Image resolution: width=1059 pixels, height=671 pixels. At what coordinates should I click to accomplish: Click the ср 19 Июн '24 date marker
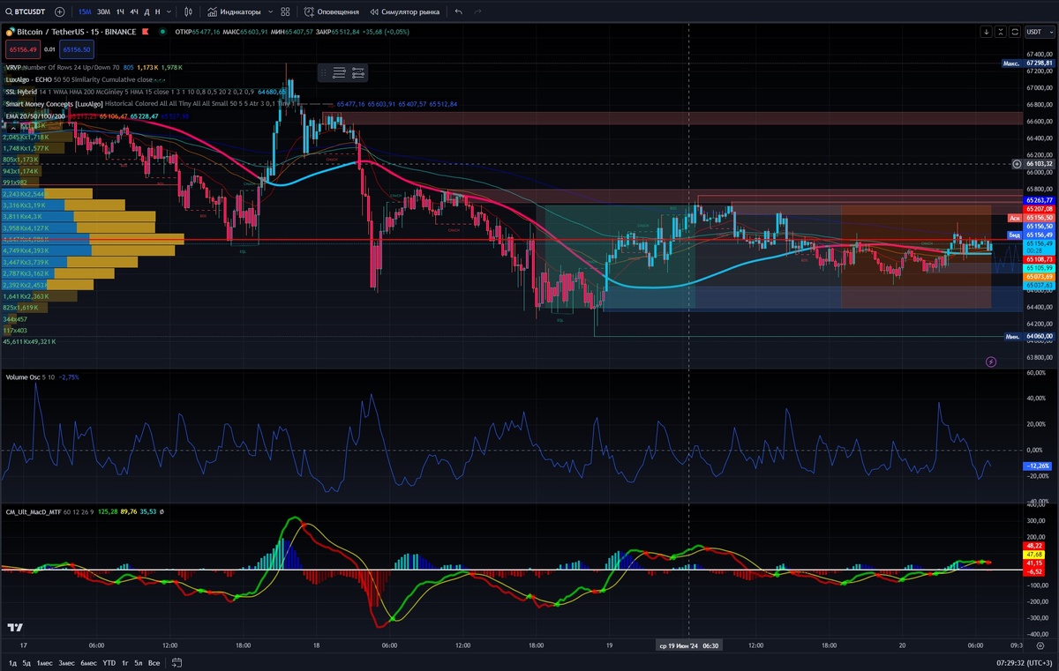point(688,645)
